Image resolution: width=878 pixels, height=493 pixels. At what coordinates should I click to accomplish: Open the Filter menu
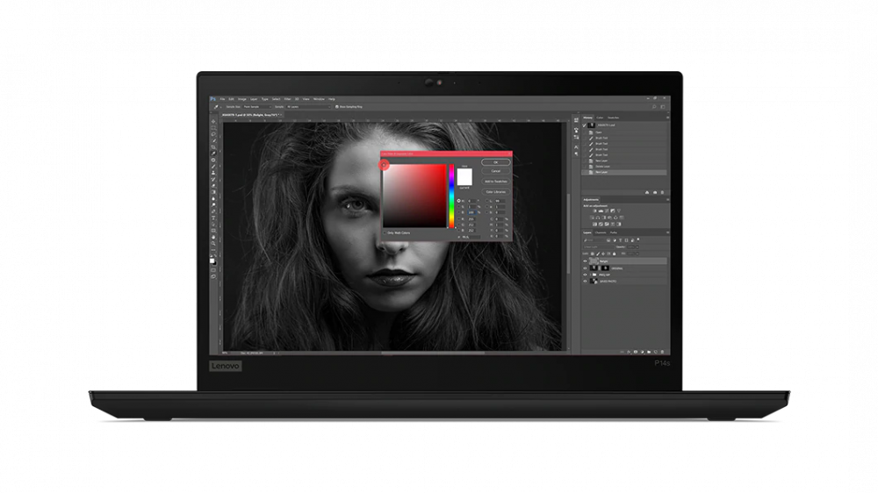pyautogui.click(x=286, y=99)
